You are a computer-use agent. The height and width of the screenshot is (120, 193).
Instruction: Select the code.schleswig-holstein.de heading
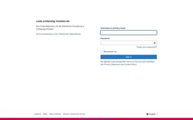tap(53, 21)
